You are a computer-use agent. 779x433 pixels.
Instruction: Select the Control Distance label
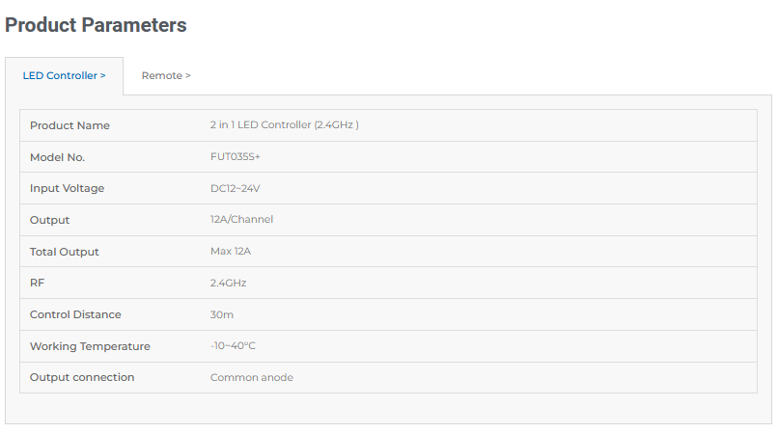[x=75, y=314]
